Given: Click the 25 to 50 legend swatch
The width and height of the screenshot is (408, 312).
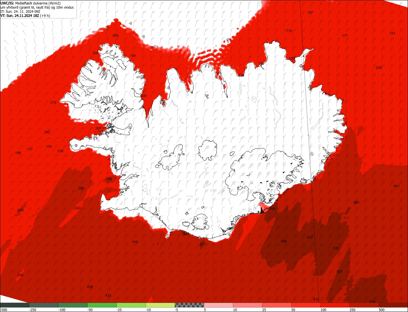Looking at the screenshot, I should pyautogui.click(x=277, y=305).
